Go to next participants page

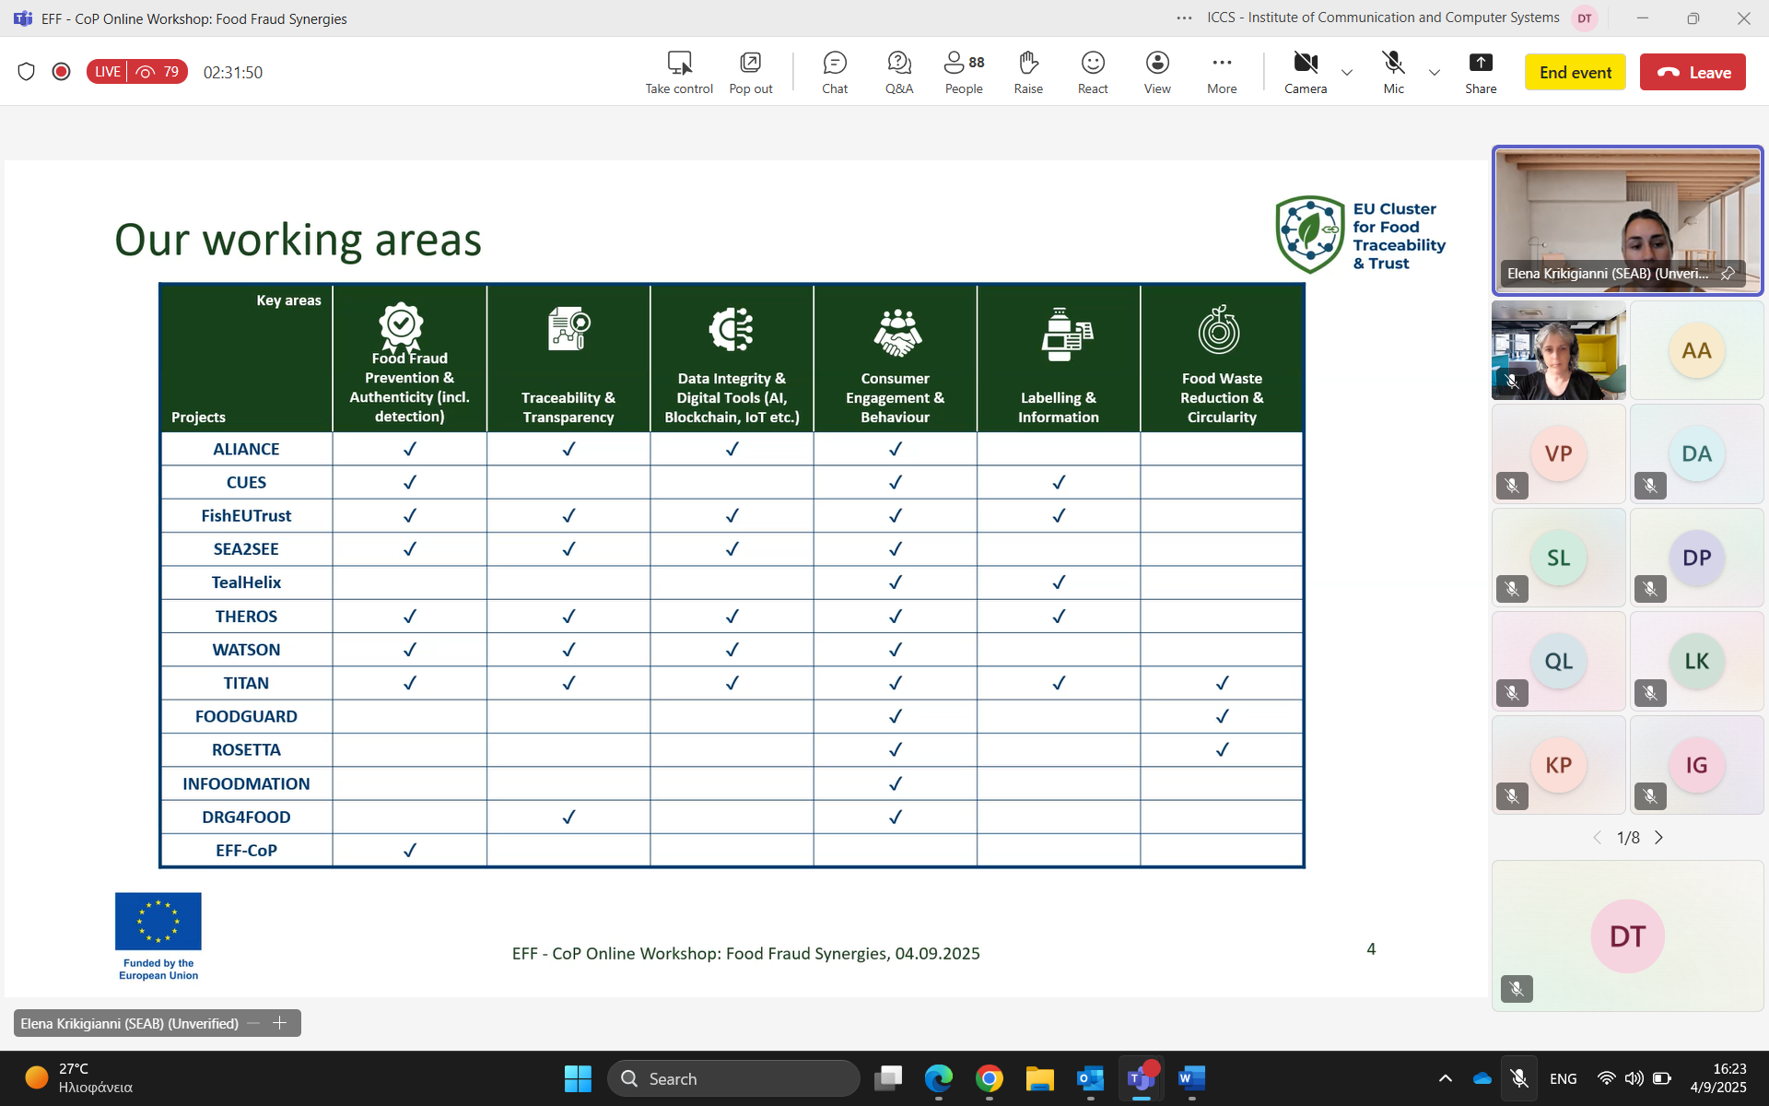pos(1659,838)
